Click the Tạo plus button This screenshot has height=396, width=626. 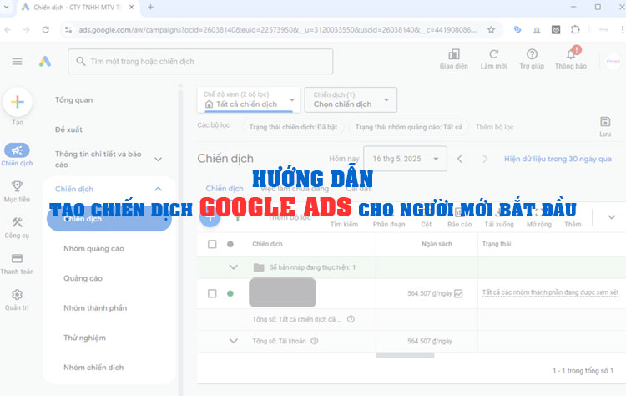(x=18, y=102)
